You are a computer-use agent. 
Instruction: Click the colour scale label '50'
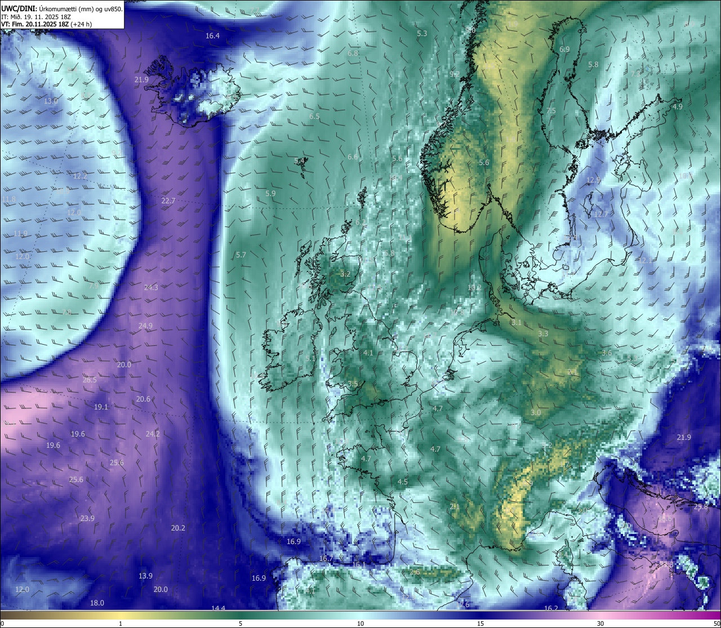pos(716,623)
